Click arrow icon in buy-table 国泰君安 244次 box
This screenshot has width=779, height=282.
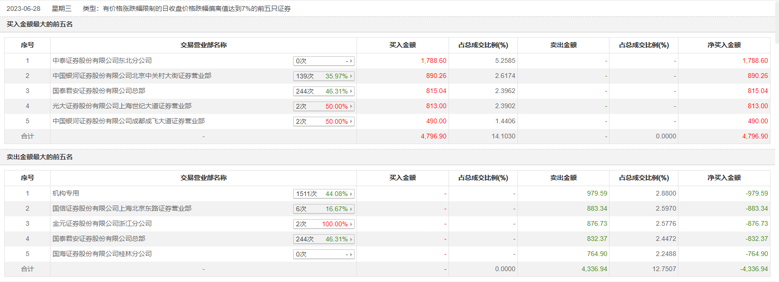pos(351,91)
